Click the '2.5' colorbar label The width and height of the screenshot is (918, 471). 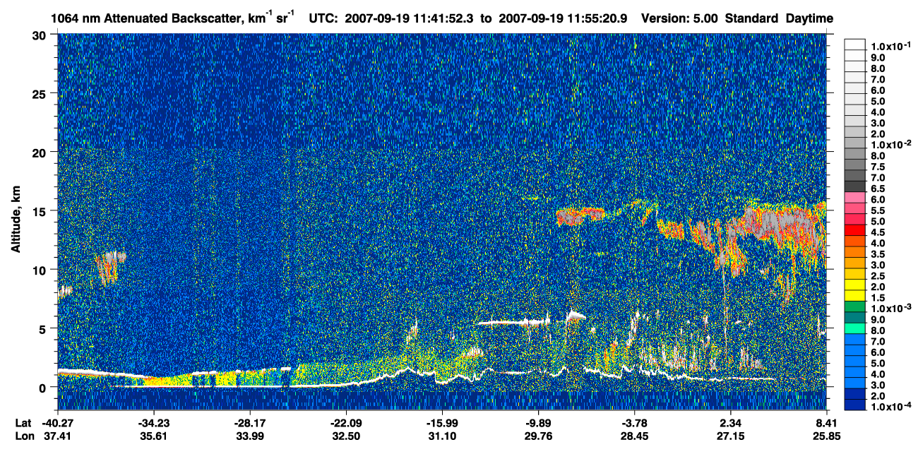coord(879,275)
